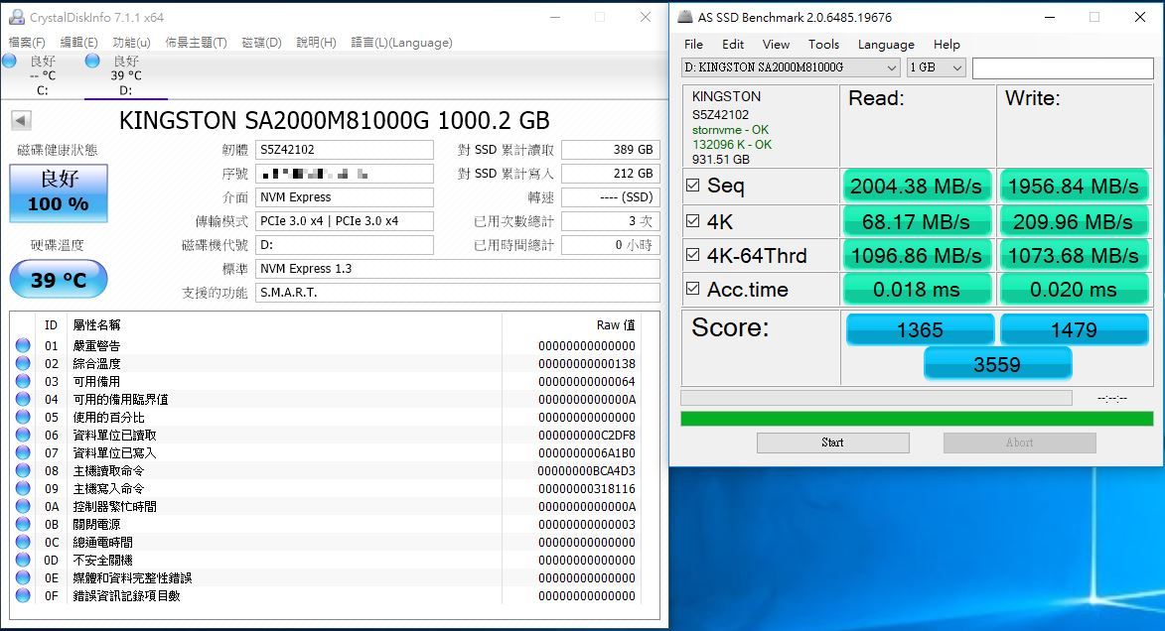This screenshot has height=631, width=1165.
Task: Click the 389 GB total reads value
Action: click(x=611, y=149)
